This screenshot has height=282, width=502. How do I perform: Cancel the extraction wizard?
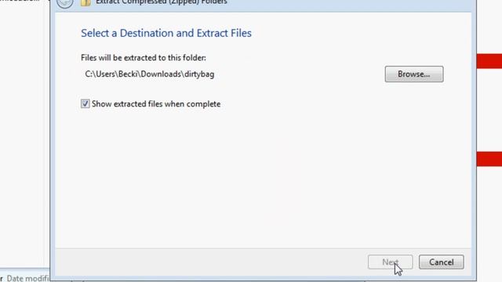(x=441, y=262)
